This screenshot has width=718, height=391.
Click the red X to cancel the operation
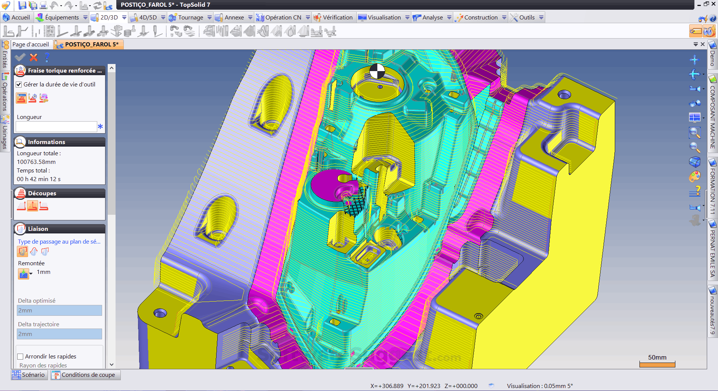pyautogui.click(x=33, y=57)
